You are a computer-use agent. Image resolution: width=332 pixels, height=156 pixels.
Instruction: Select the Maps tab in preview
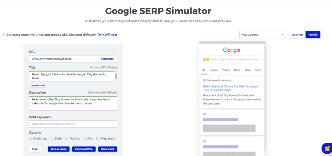pos(248,70)
